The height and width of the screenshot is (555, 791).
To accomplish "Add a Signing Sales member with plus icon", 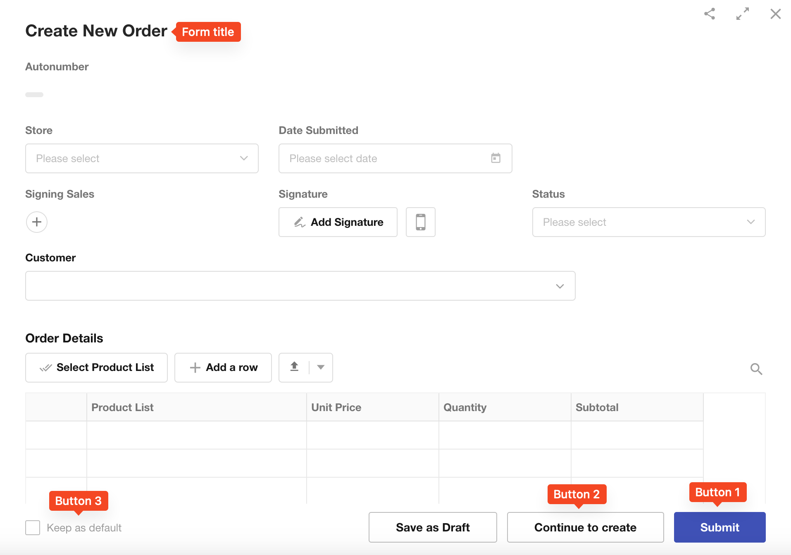I will coord(37,222).
